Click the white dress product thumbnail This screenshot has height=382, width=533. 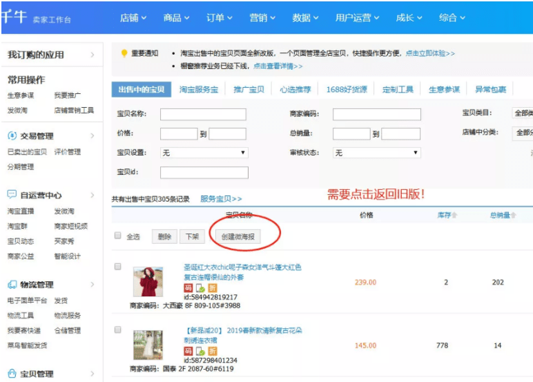coord(148,345)
